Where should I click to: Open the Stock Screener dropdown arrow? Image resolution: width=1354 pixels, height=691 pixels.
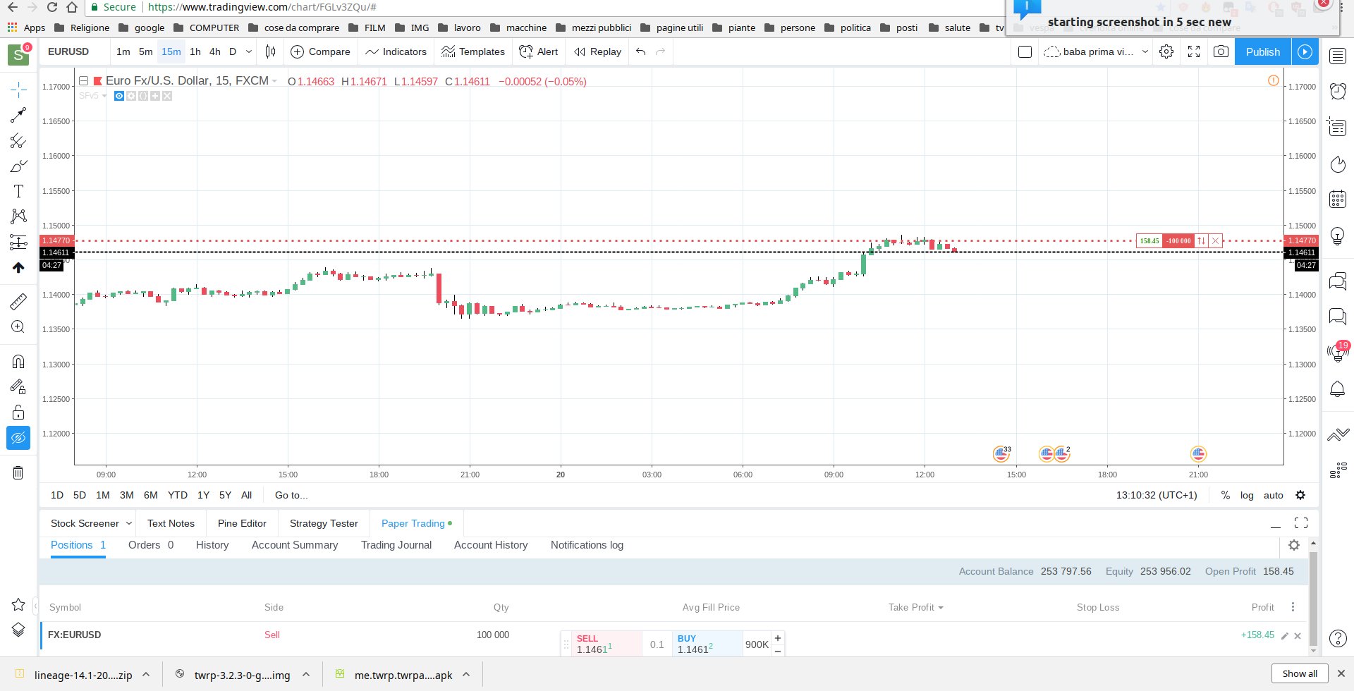pos(128,523)
